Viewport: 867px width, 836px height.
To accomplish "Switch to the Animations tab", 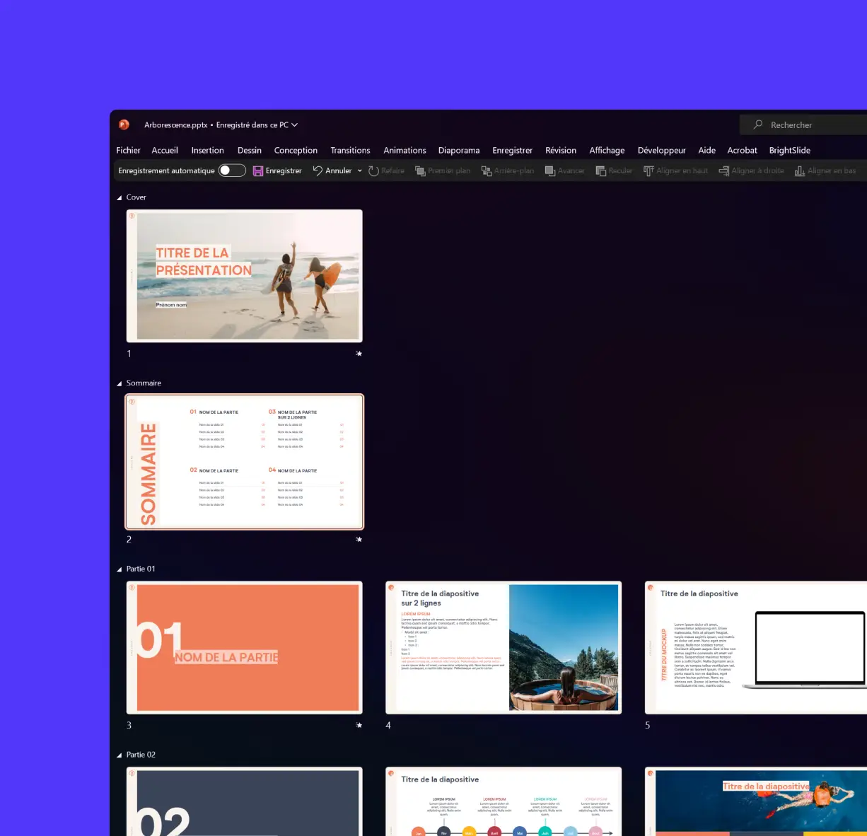I will coord(405,150).
